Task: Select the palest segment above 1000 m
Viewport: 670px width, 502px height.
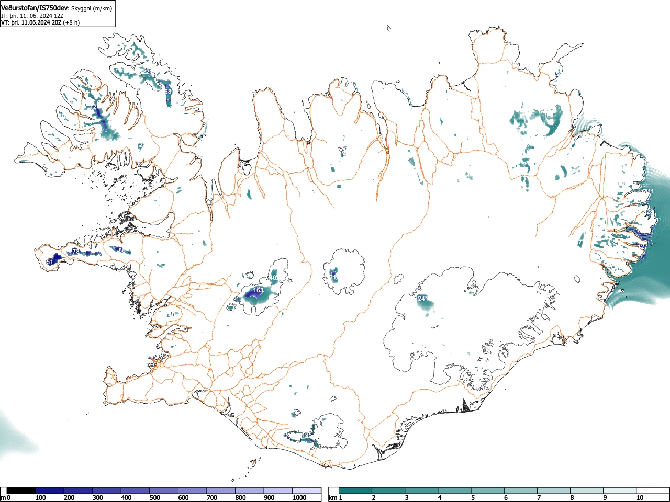Action: point(307,490)
